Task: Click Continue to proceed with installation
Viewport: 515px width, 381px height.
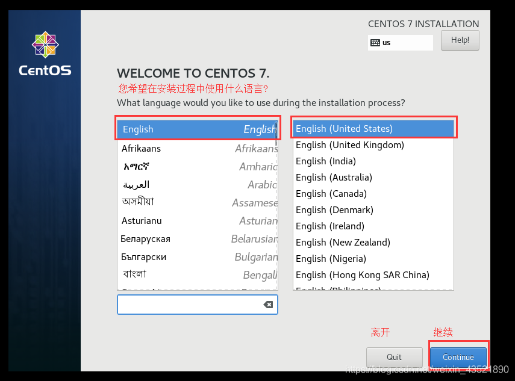Action: (x=458, y=357)
